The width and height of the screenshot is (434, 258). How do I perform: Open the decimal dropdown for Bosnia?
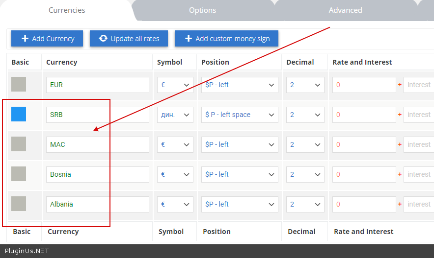pyautogui.click(x=305, y=174)
